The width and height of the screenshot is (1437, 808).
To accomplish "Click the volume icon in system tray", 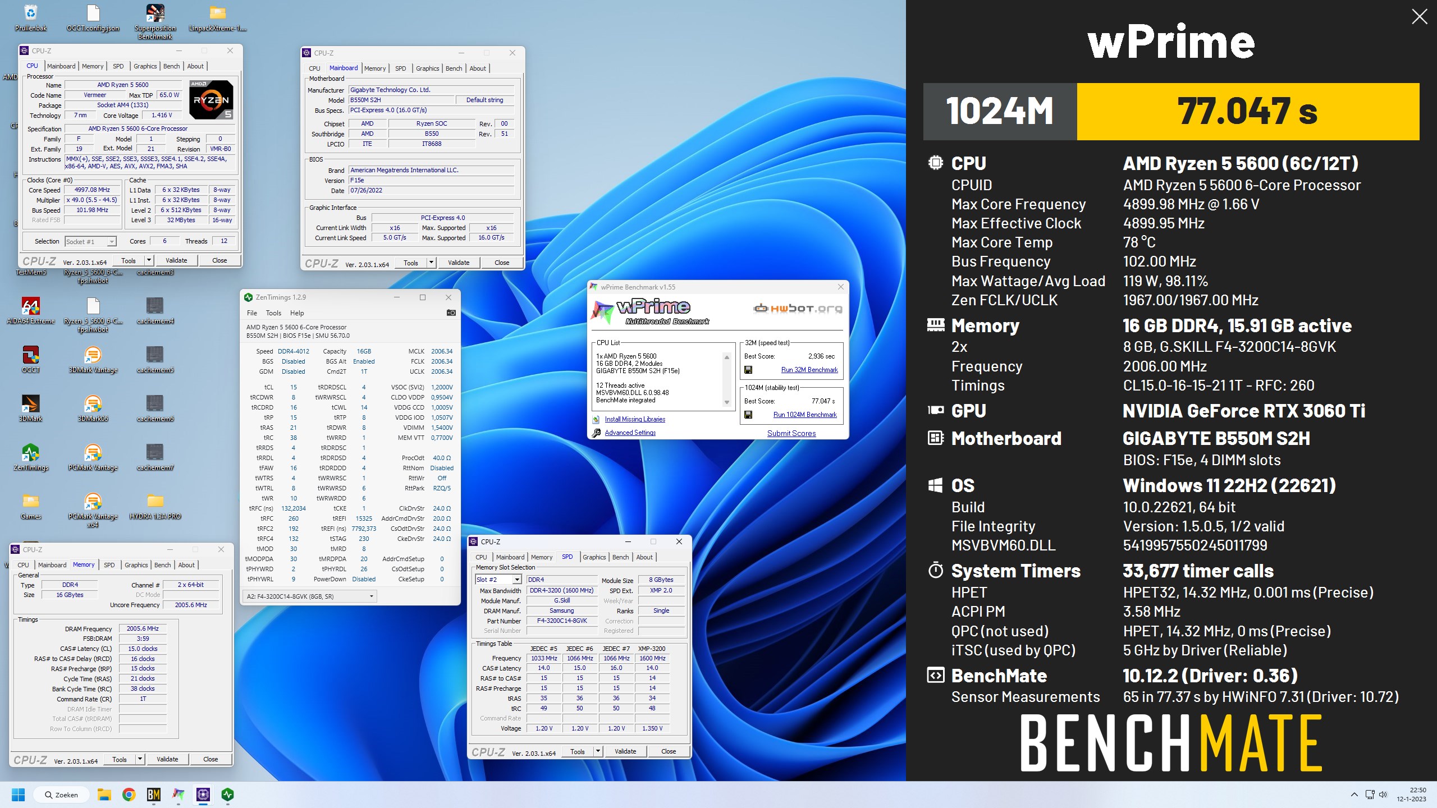I will point(1383,795).
